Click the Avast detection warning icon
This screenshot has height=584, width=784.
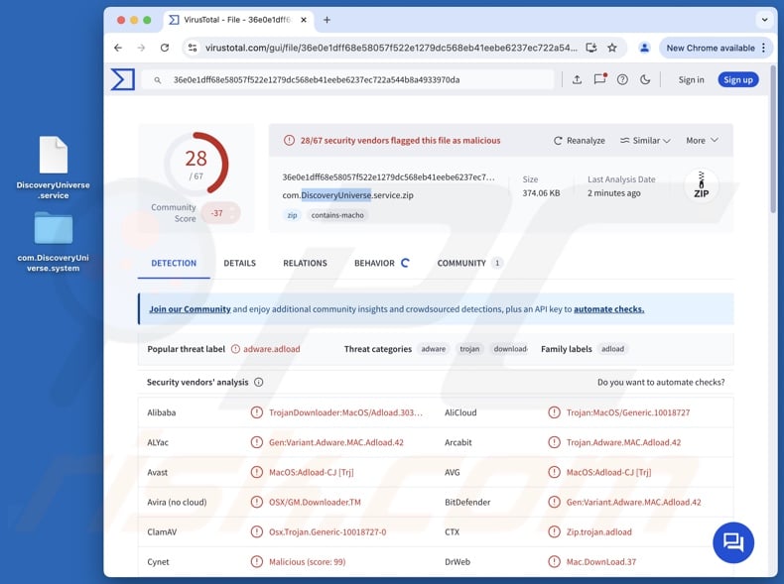(256, 472)
